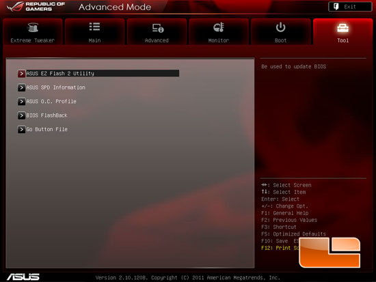Click the Extreme Tweaker tab icon
Image resolution: width=376 pixels, height=282 pixels.
(x=33, y=27)
